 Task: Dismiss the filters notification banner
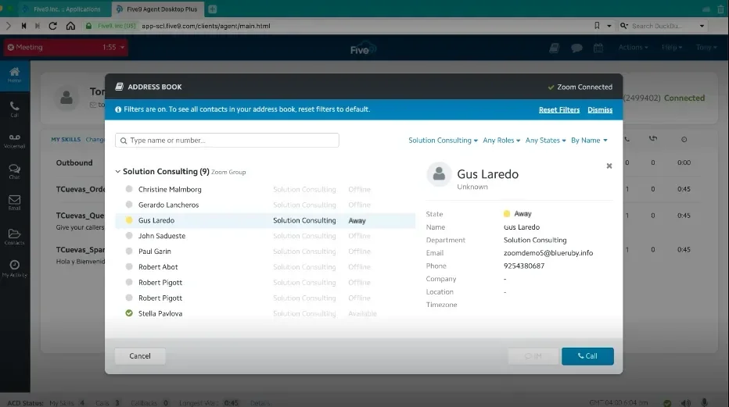click(600, 110)
